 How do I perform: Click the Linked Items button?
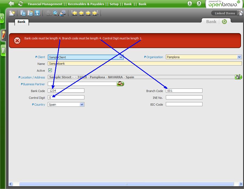tap(225, 13)
